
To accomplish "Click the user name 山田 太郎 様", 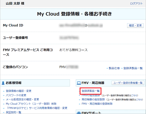I will [x=15, y=3].
